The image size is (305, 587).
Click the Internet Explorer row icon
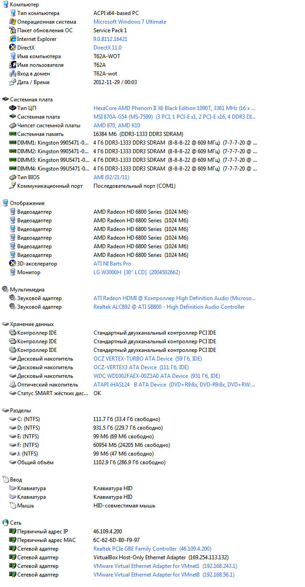[13, 39]
